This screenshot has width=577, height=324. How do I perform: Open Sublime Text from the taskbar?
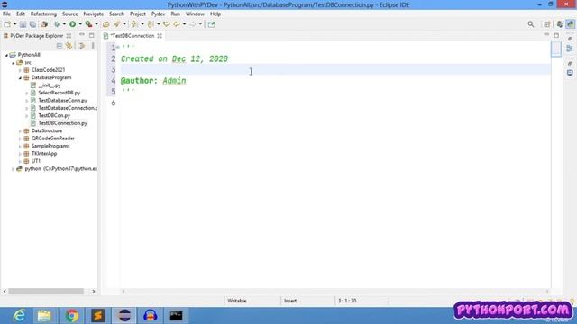98,316
